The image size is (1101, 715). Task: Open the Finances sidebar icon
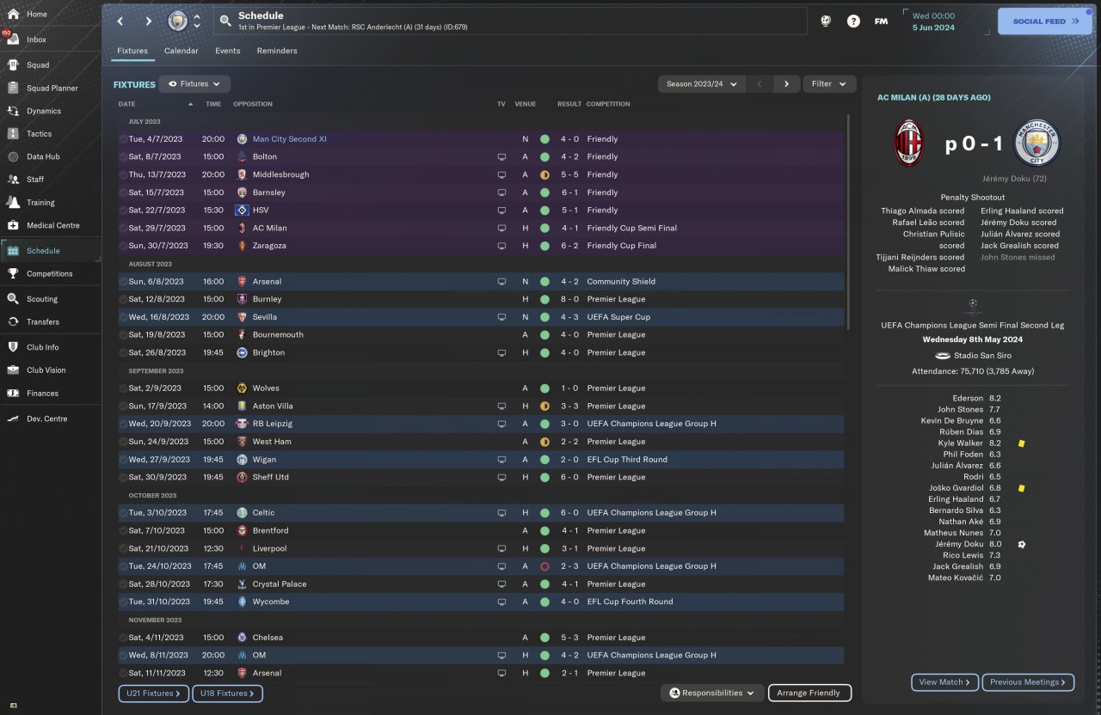(13, 393)
